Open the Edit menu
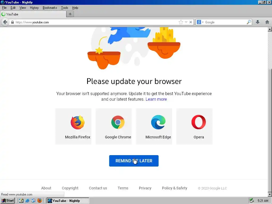Image resolution: width=272 pixels, height=204 pixels. (x=13, y=8)
